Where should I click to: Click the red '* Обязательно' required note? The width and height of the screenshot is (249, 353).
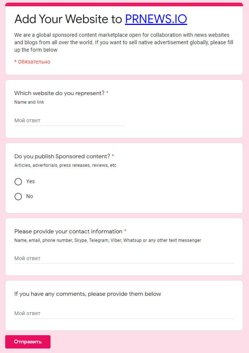pos(32,62)
